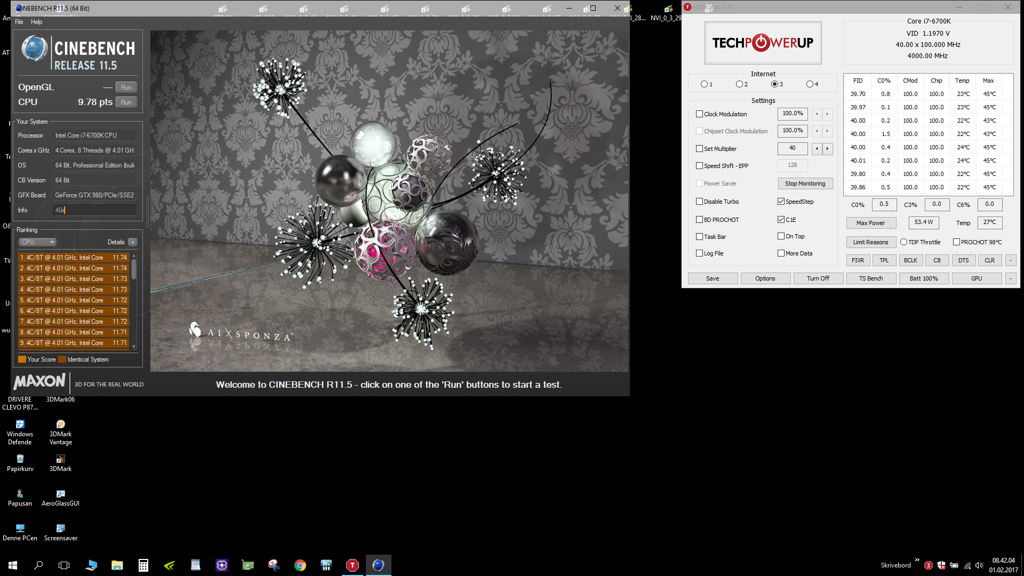Expand the ranking Details arrow

133,242
